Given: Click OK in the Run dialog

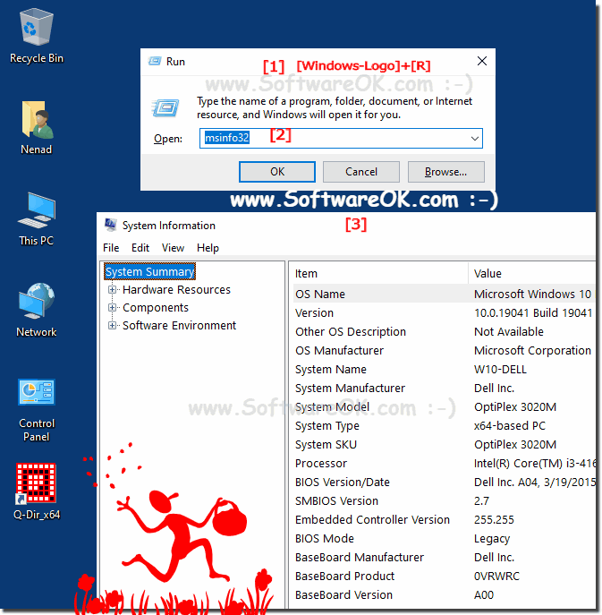Looking at the screenshot, I should (x=277, y=172).
